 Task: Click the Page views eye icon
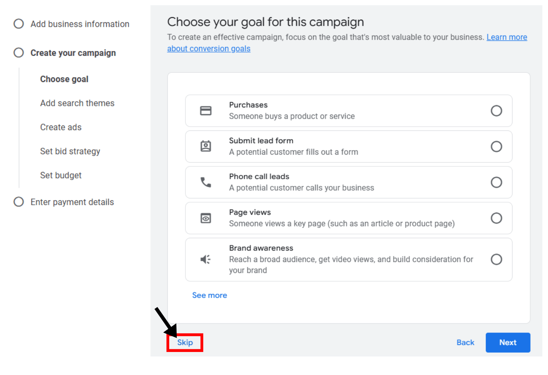click(x=205, y=218)
